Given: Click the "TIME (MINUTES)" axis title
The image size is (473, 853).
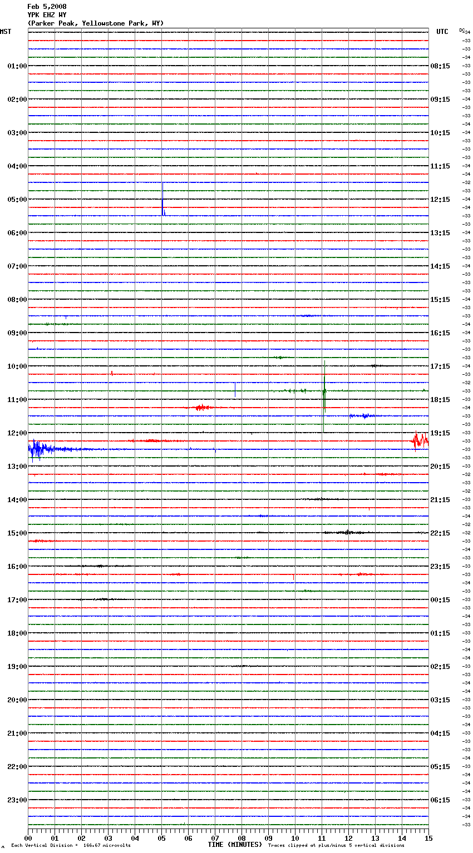Looking at the screenshot, I should [235, 845].
